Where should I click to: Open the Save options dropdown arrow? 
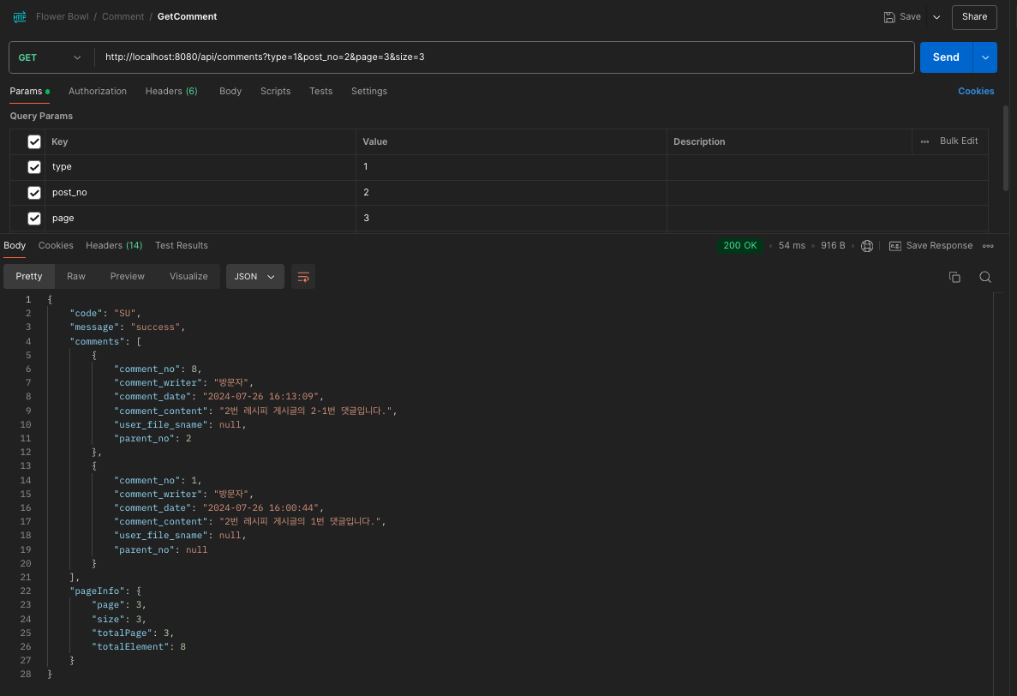(936, 17)
